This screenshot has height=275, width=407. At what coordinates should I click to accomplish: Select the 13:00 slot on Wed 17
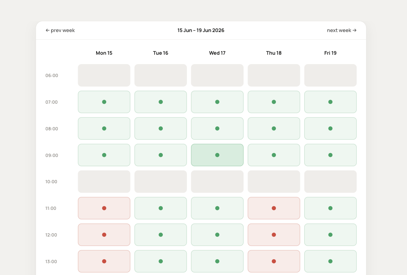click(217, 261)
